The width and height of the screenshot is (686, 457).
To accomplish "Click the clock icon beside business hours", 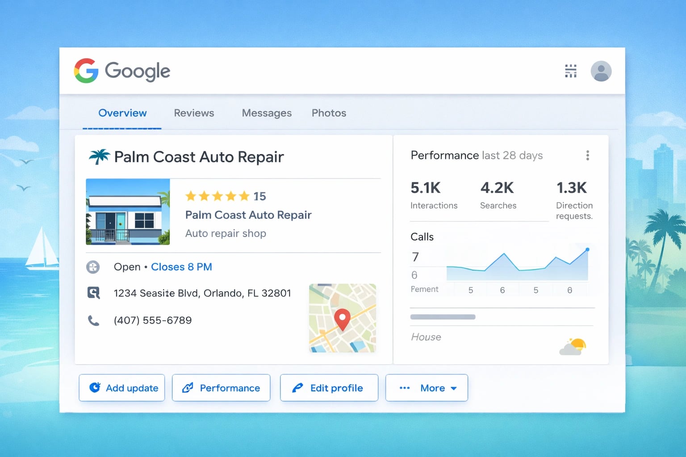I will [93, 267].
